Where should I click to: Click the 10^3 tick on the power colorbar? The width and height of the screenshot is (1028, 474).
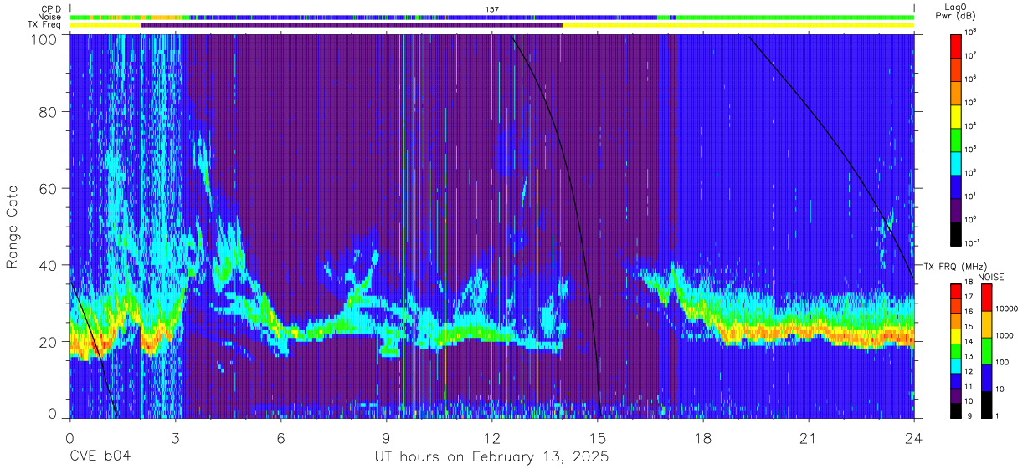click(971, 150)
